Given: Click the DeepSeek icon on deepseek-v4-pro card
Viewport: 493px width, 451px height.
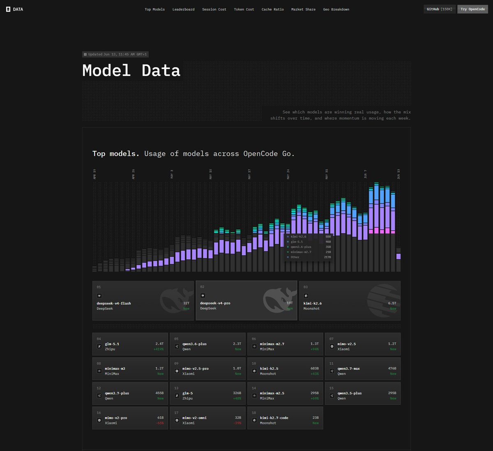Looking at the screenshot, I should coord(203,296).
